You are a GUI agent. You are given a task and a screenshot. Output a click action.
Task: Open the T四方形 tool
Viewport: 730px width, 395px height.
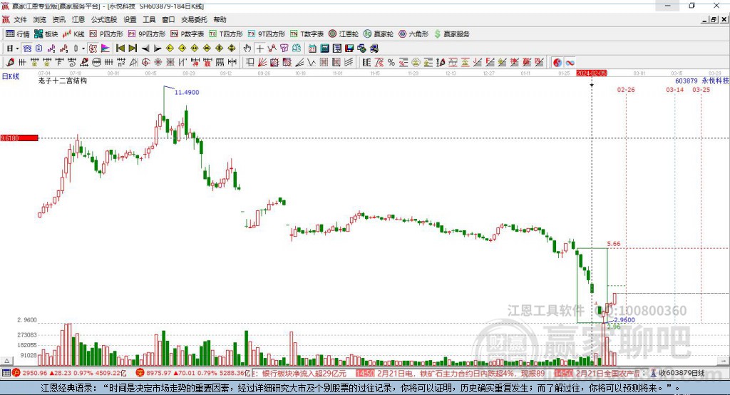coord(226,34)
